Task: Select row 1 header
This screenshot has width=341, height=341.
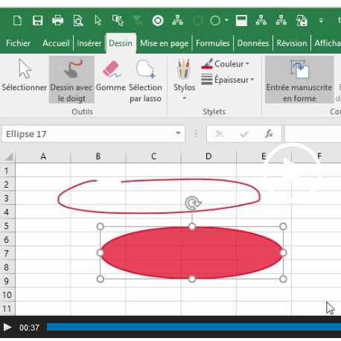Action: click(x=7, y=170)
